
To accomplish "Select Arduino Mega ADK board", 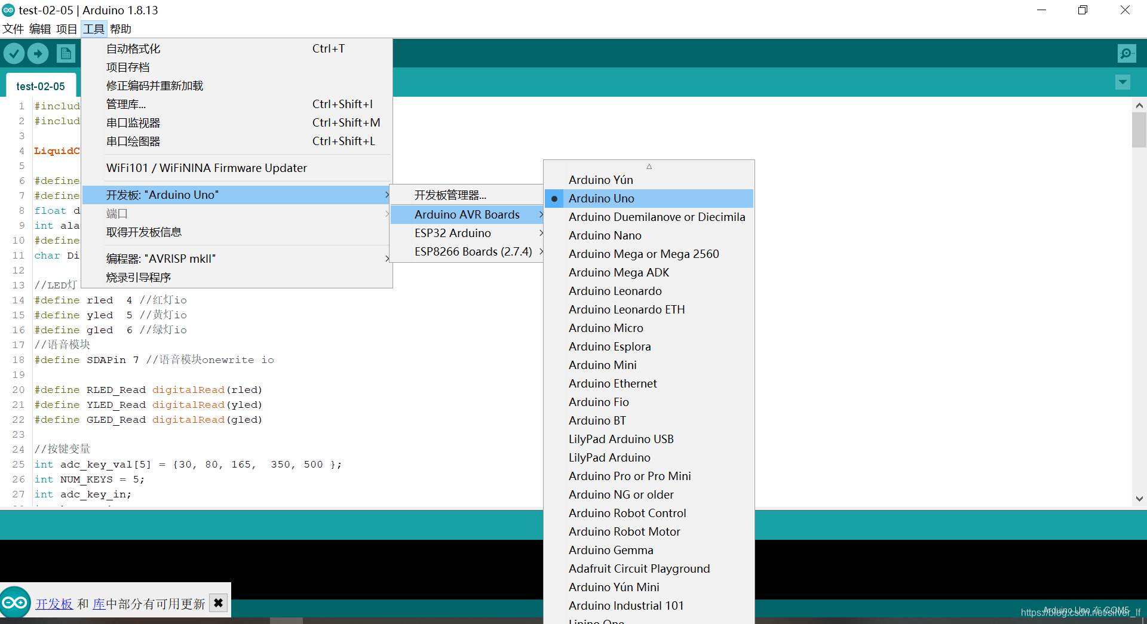I will pyautogui.click(x=649, y=272).
